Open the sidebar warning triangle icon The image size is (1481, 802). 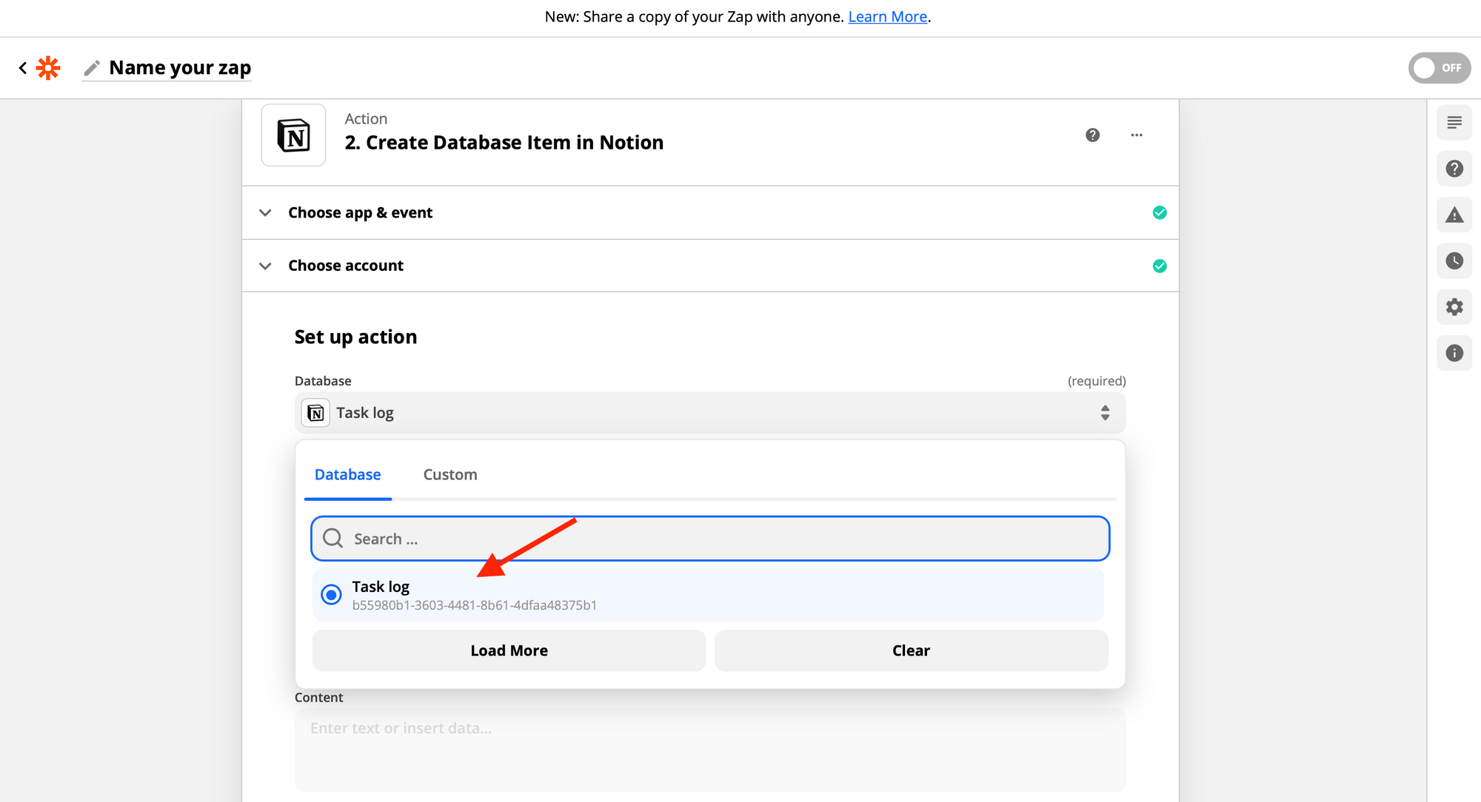(1454, 215)
